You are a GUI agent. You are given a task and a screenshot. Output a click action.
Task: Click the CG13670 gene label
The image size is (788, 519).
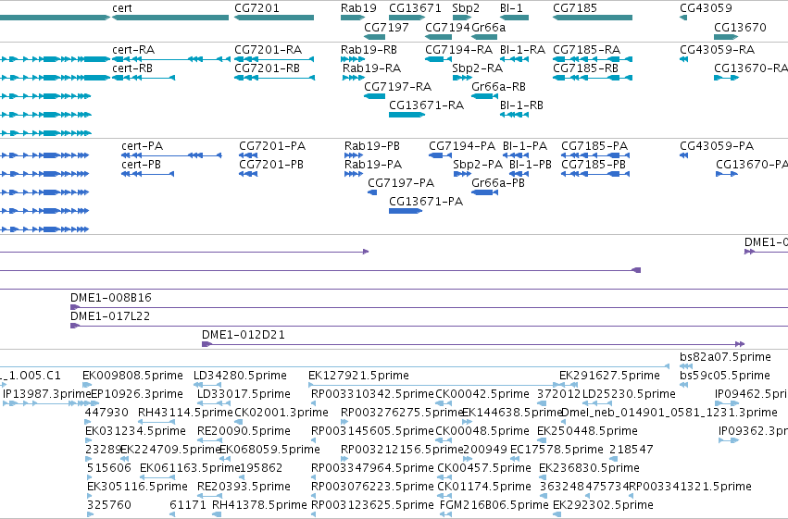click(x=740, y=27)
